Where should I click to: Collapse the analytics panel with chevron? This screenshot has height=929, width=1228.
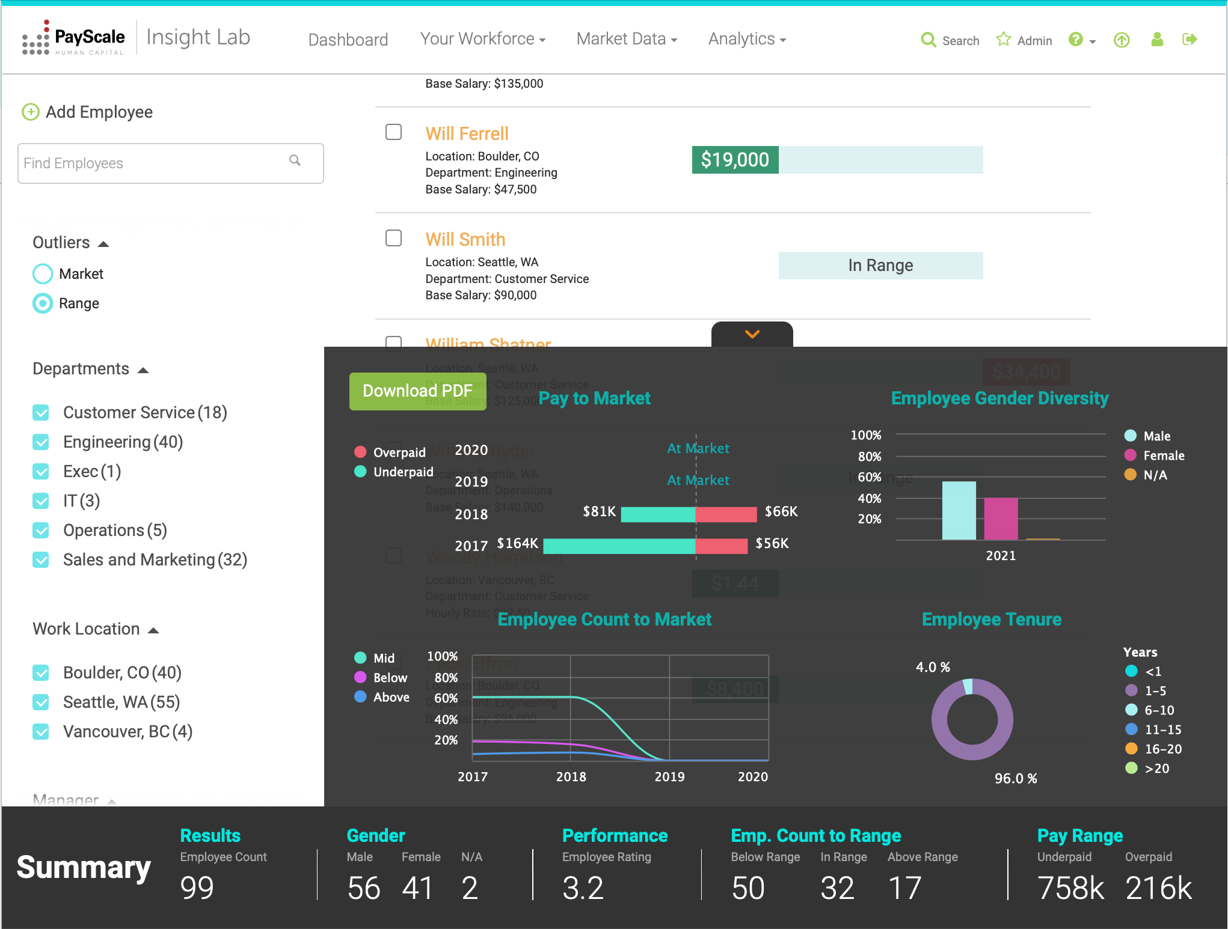tap(752, 334)
